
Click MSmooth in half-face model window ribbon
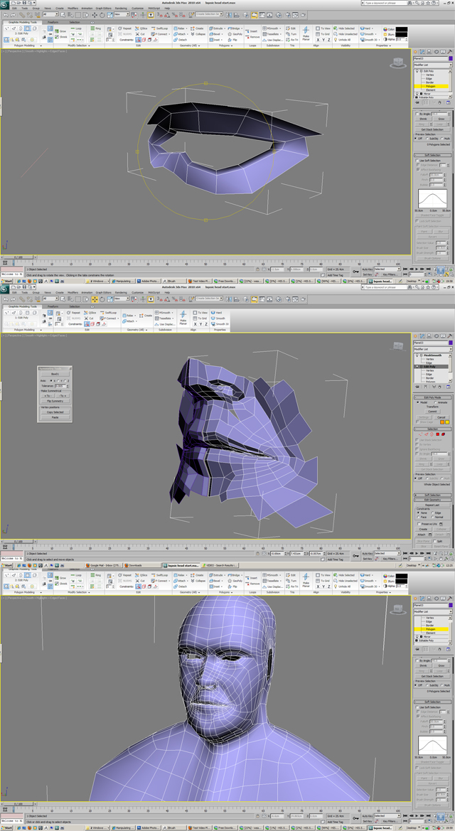(162, 313)
